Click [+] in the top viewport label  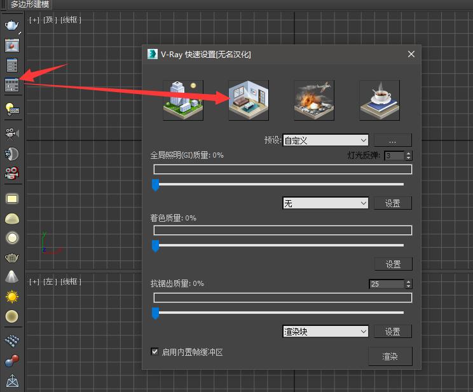click(34, 20)
